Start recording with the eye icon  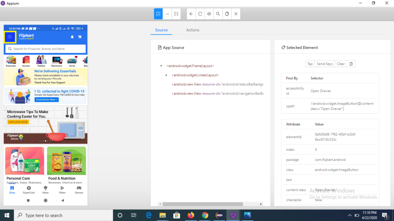pos(209,14)
